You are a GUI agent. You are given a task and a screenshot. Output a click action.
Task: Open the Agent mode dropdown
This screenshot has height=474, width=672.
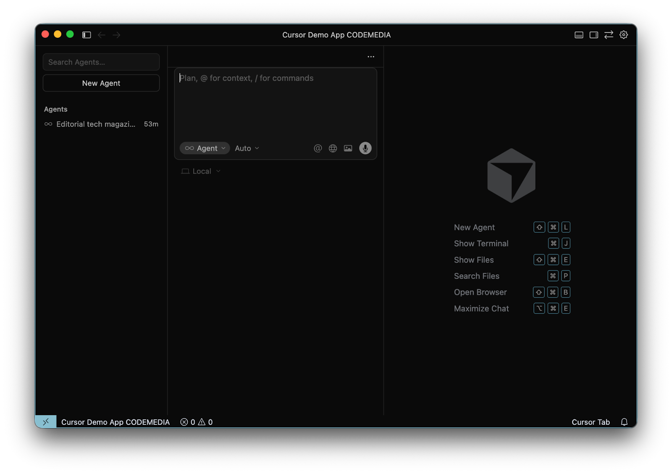pyautogui.click(x=205, y=148)
